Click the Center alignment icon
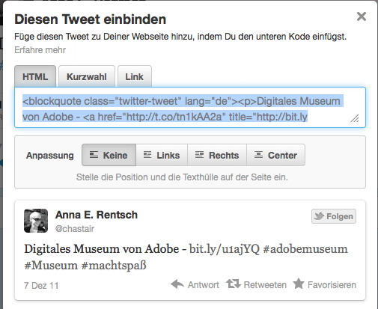 pos(258,155)
